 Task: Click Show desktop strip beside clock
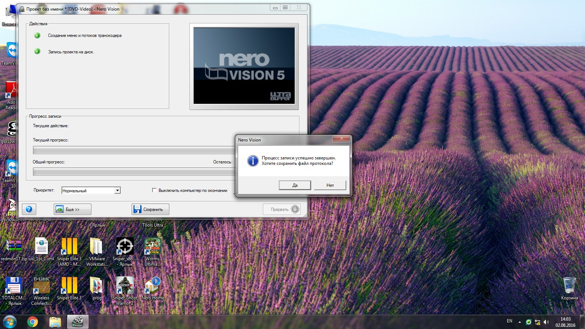pos(582,322)
